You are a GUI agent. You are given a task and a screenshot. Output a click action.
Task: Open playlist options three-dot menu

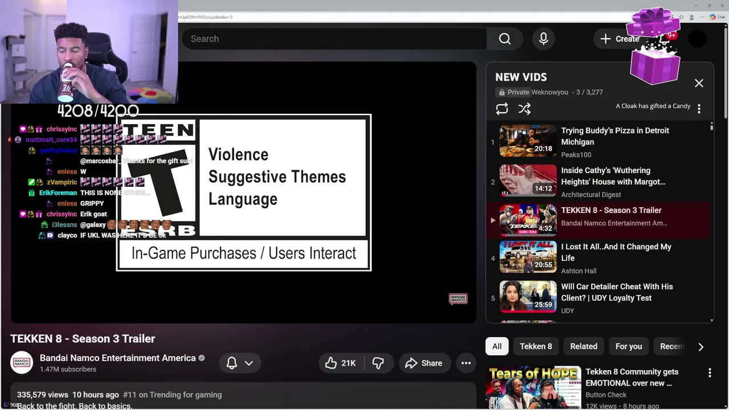699,108
